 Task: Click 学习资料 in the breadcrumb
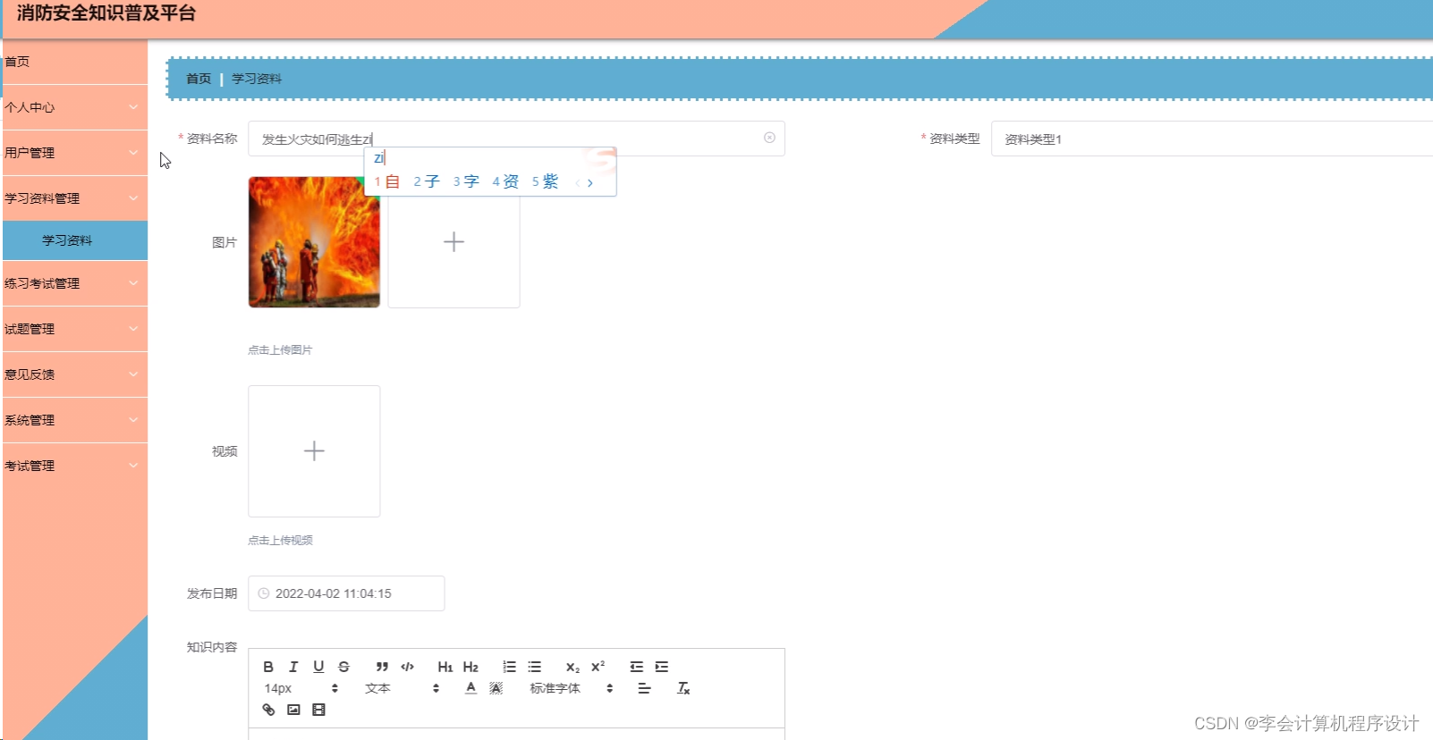pos(257,79)
